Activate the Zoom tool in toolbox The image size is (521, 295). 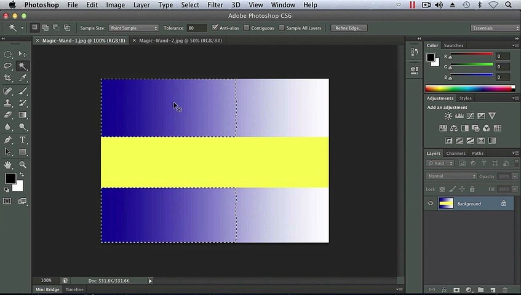(x=23, y=165)
